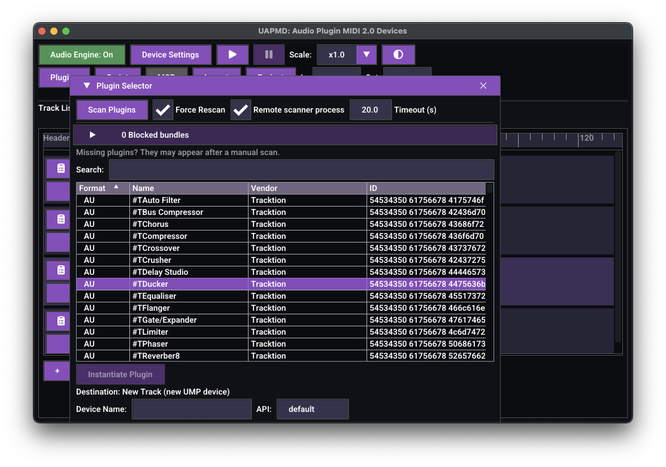Select the #TEqualiser plugin row
Screen dimensions: 666x467
point(281,296)
